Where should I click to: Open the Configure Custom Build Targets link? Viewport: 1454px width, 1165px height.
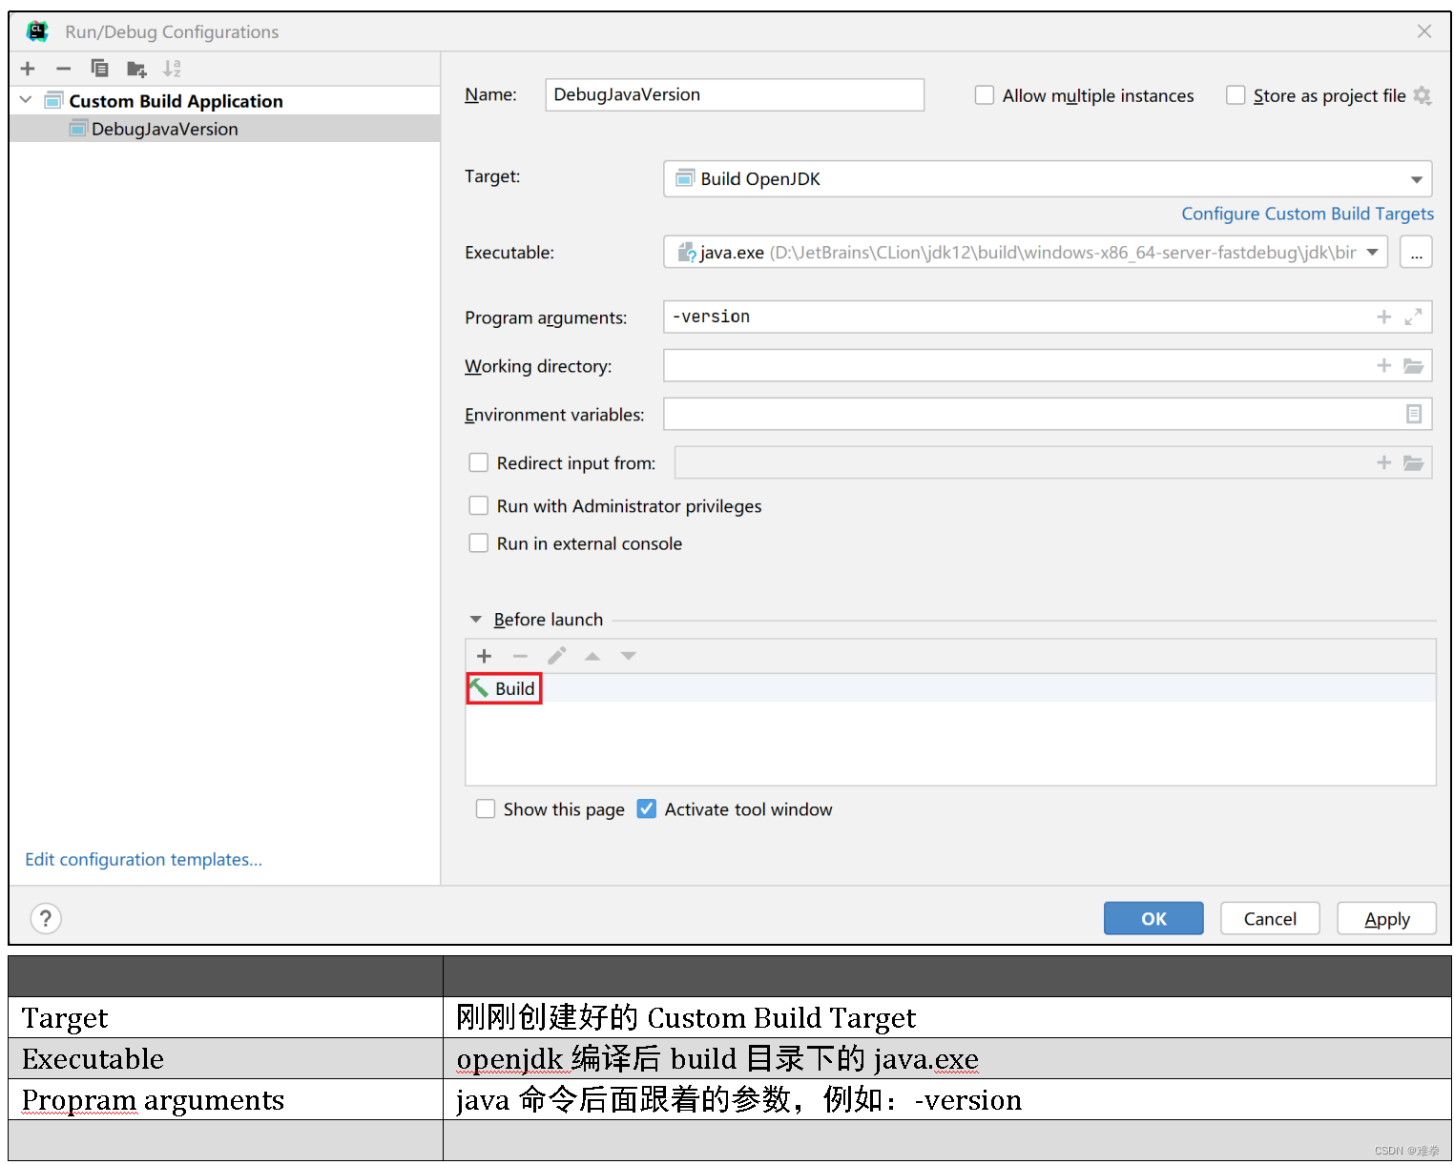coord(1307,214)
